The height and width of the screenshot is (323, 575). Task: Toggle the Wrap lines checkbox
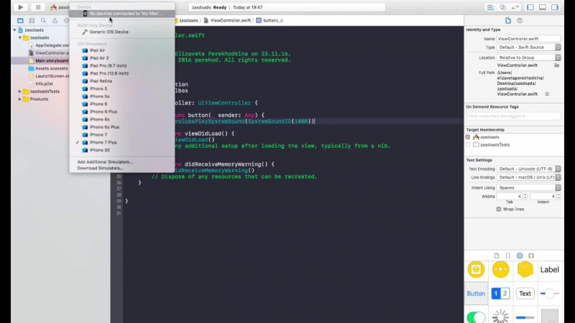click(x=499, y=210)
